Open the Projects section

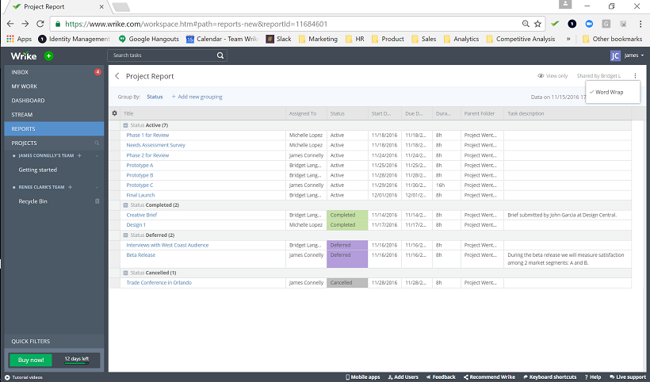(x=24, y=143)
